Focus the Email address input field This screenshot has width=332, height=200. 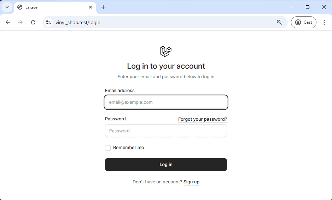pos(166,102)
